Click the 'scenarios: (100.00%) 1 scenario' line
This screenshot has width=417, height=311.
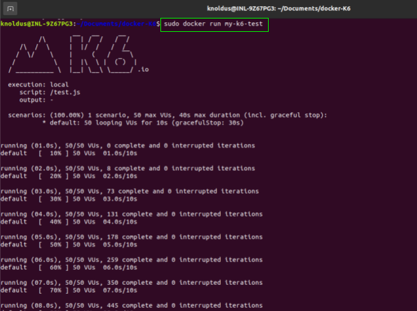coord(167,115)
